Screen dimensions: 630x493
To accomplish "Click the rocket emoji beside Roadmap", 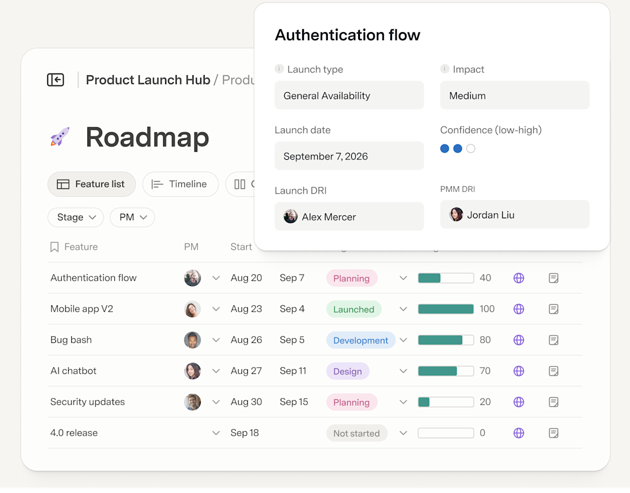I will click(60, 137).
